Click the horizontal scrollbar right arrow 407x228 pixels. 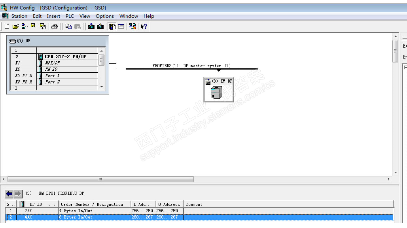[388, 179]
